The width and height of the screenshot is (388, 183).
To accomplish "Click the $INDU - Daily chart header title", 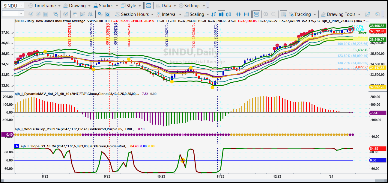I will (24, 21).
